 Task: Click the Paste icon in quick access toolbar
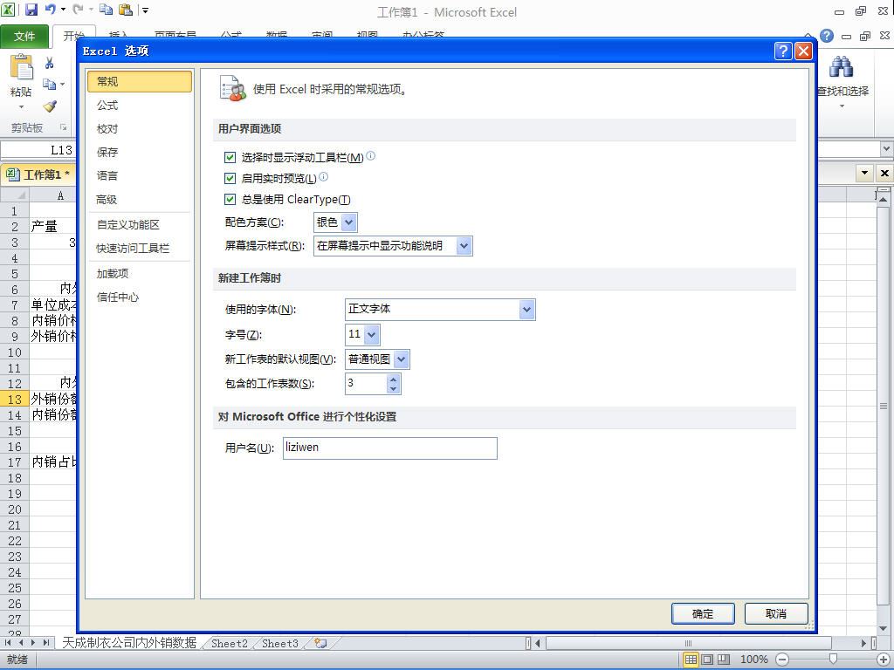click(x=126, y=10)
